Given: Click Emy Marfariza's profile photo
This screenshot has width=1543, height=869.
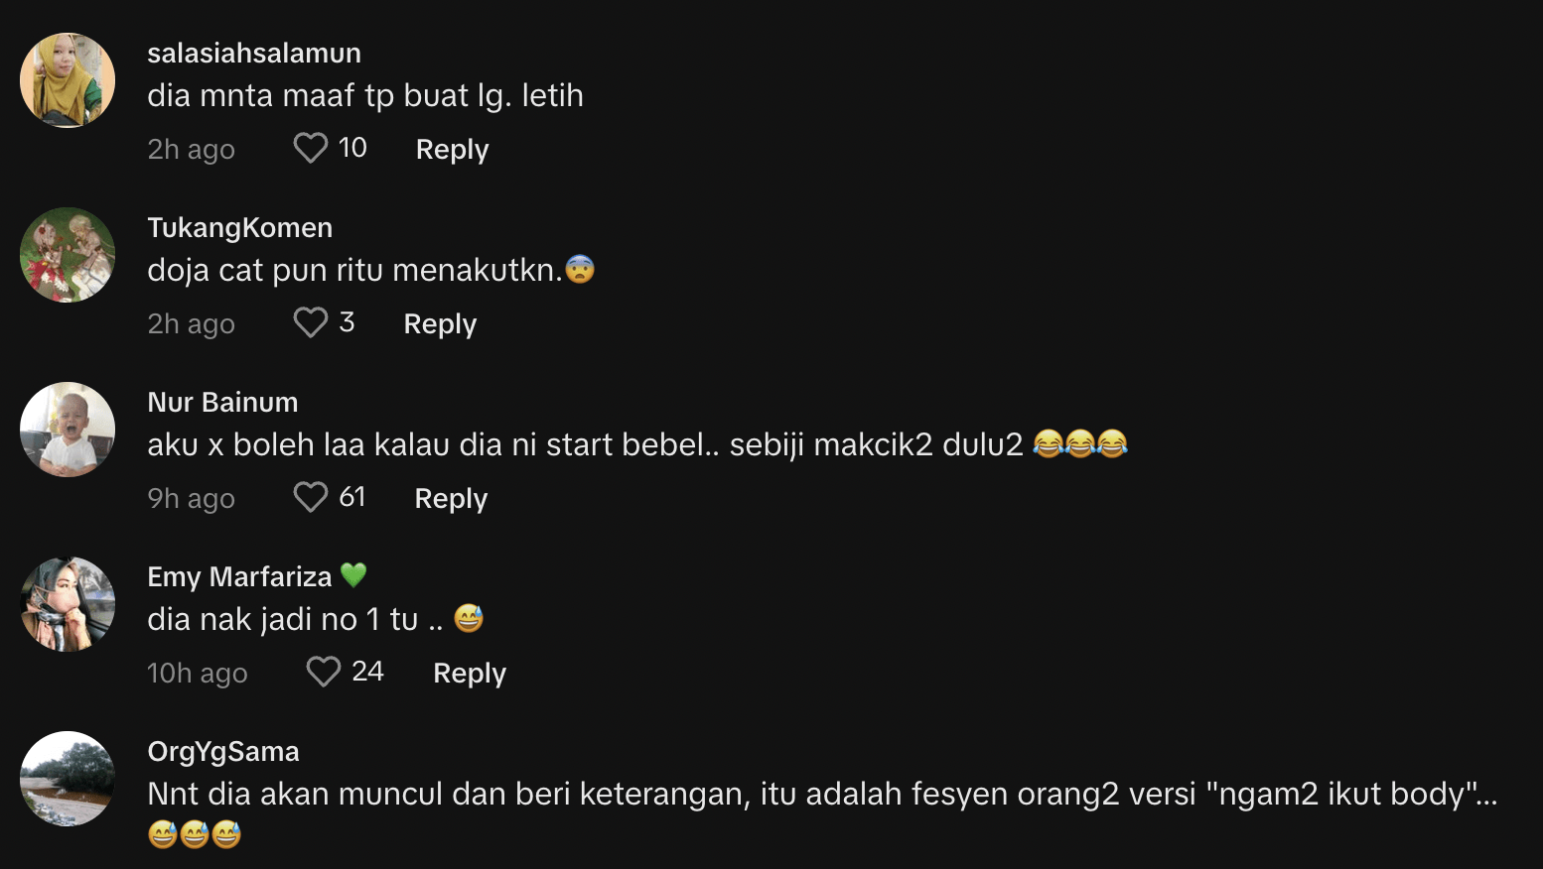Looking at the screenshot, I should pyautogui.click(x=68, y=604).
